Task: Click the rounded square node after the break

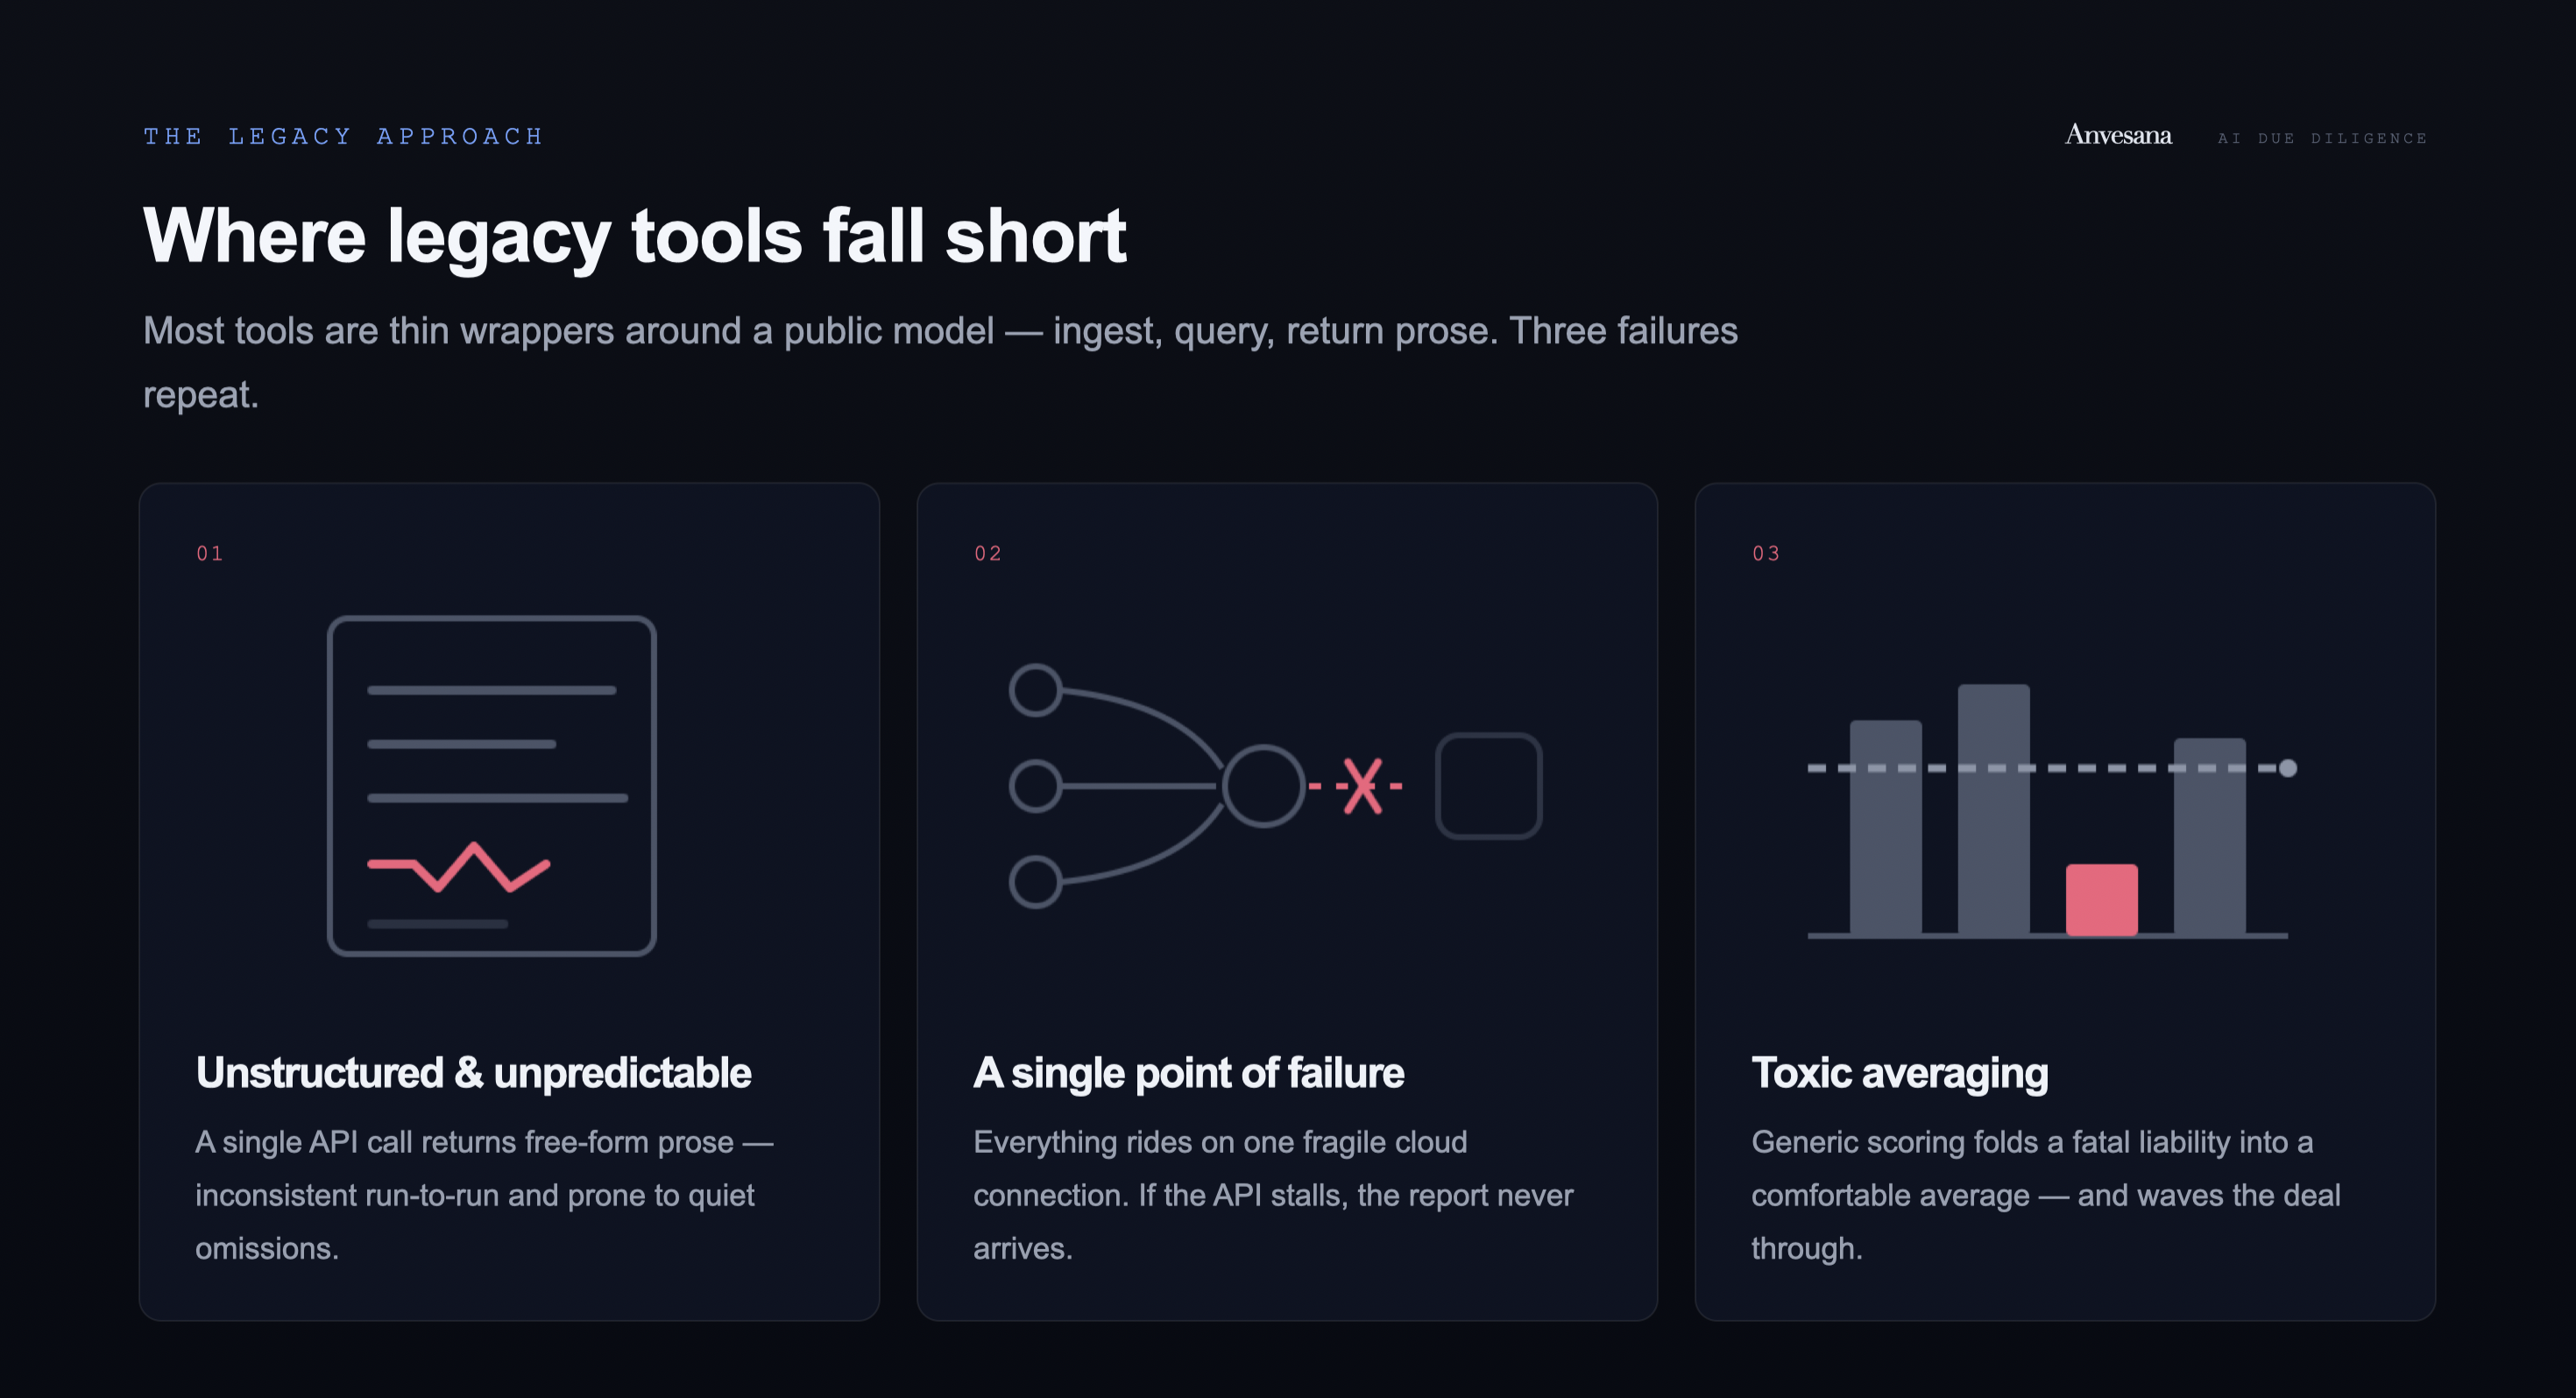Action: pyautogui.click(x=1489, y=786)
